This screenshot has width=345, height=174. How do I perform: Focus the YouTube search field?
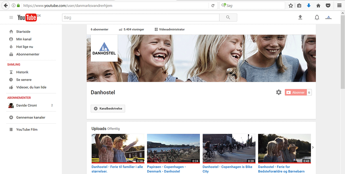[x=141, y=18]
